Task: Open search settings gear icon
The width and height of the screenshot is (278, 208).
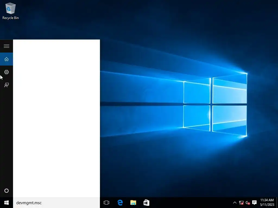Action: (7, 72)
